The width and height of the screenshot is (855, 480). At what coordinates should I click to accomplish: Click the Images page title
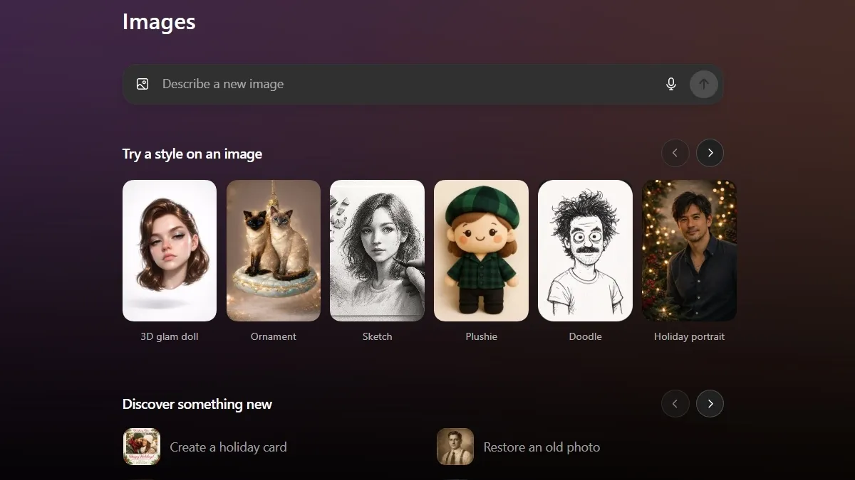(159, 21)
